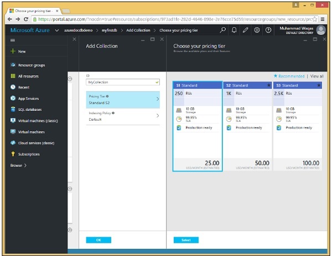Screen dimensions: 332x256
Task: Click the View all link
Action: coord(317,76)
